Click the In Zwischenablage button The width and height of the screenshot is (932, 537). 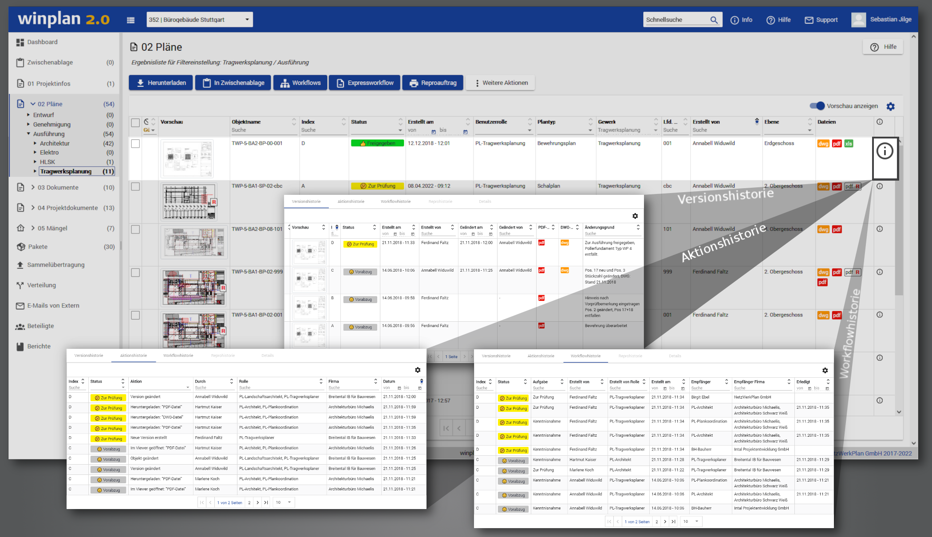[x=233, y=83]
